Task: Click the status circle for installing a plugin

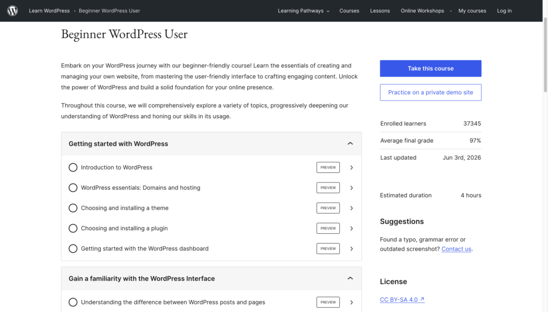Action: [x=73, y=229]
